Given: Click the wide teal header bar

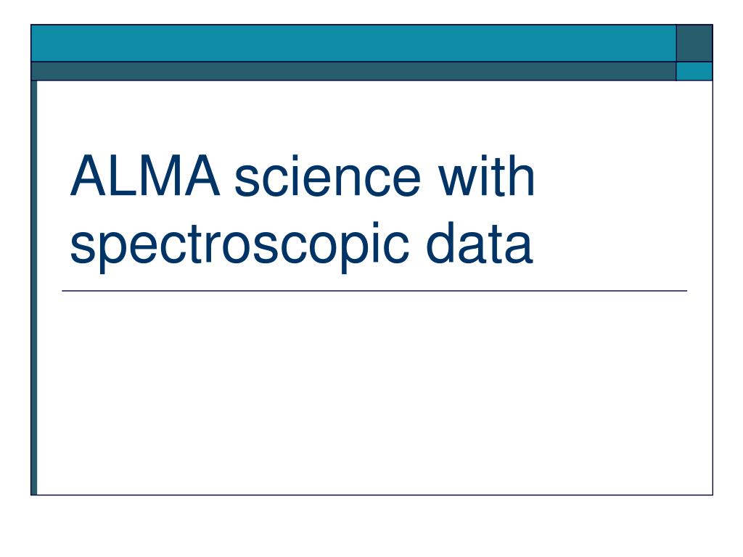Looking at the screenshot, I should [353, 43].
